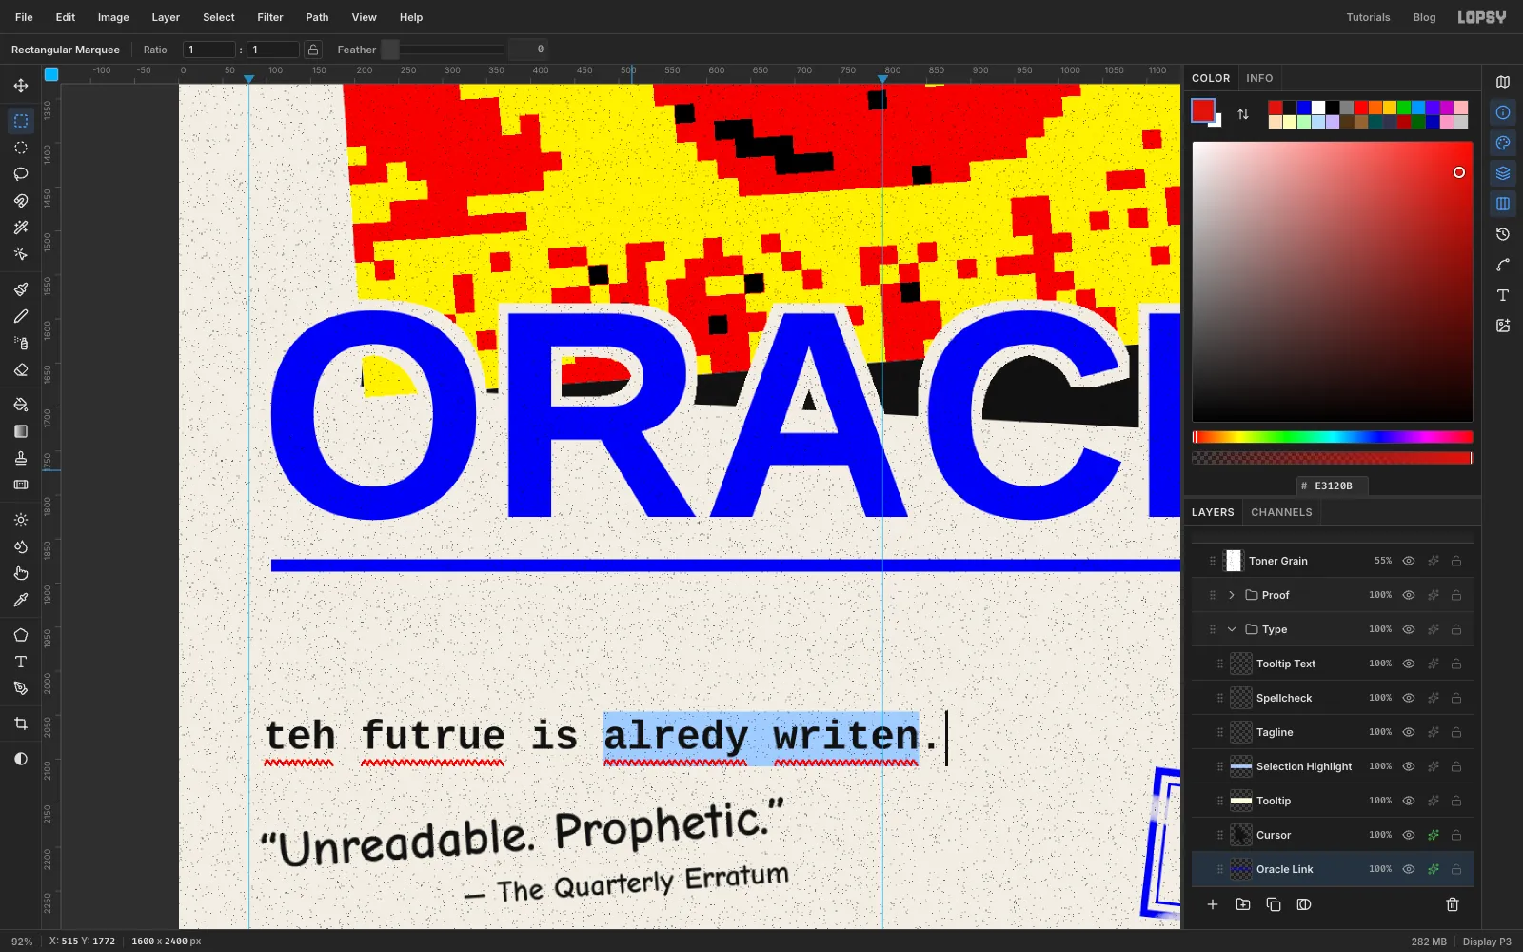Open the Filter menu
Viewport: 1523px width, 952px height.
[x=270, y=17]
